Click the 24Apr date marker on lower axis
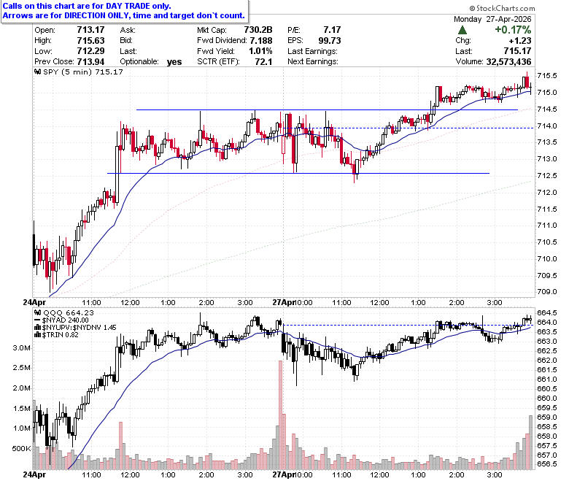 click(x=34, y=474)
